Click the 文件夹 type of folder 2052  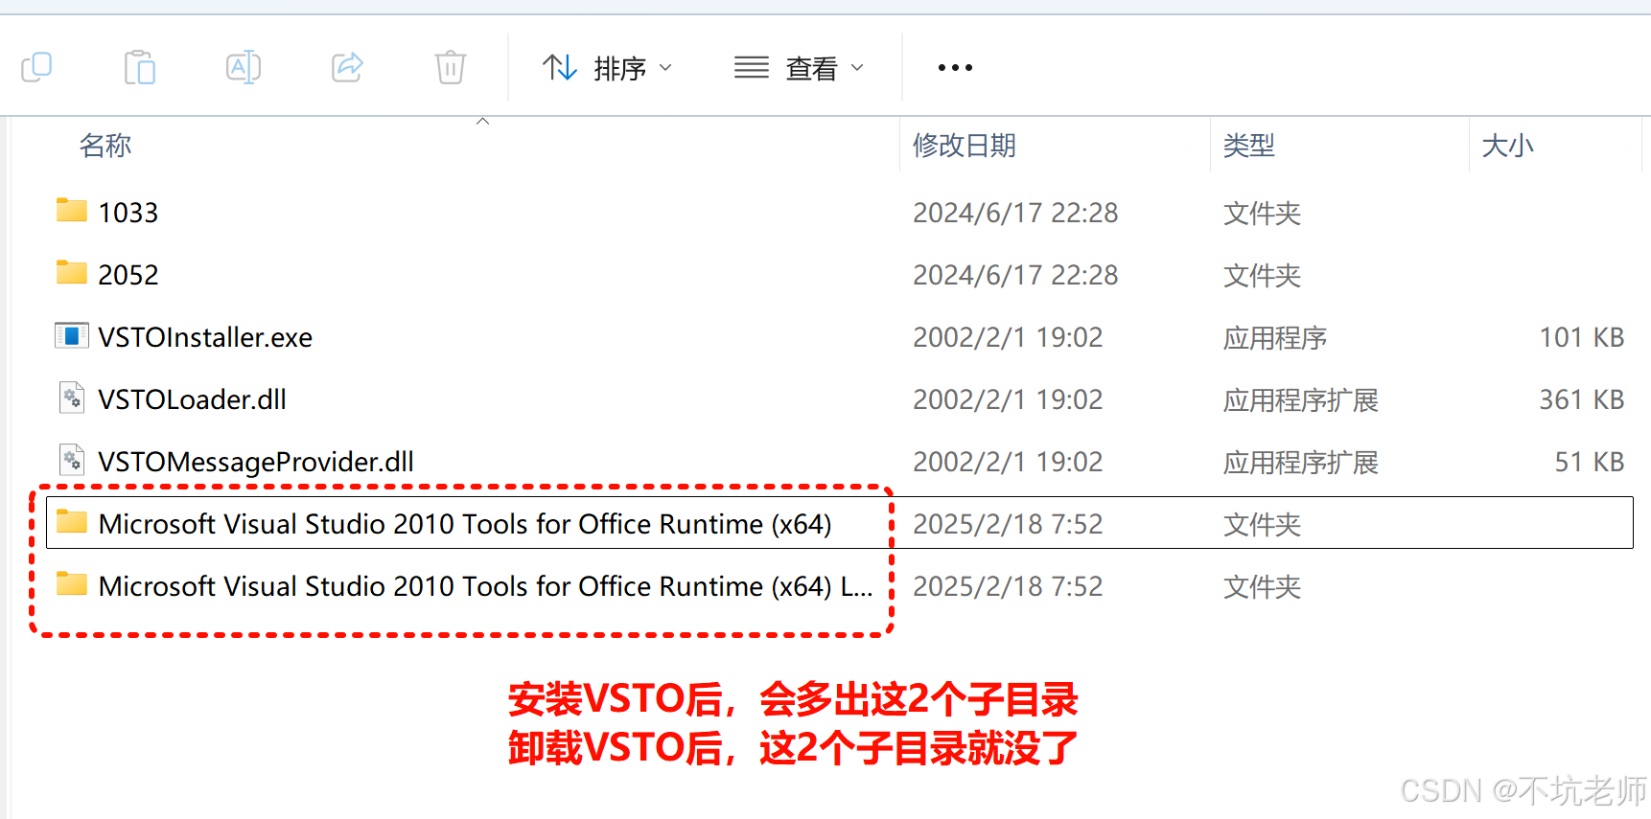tap(1263, 275)
